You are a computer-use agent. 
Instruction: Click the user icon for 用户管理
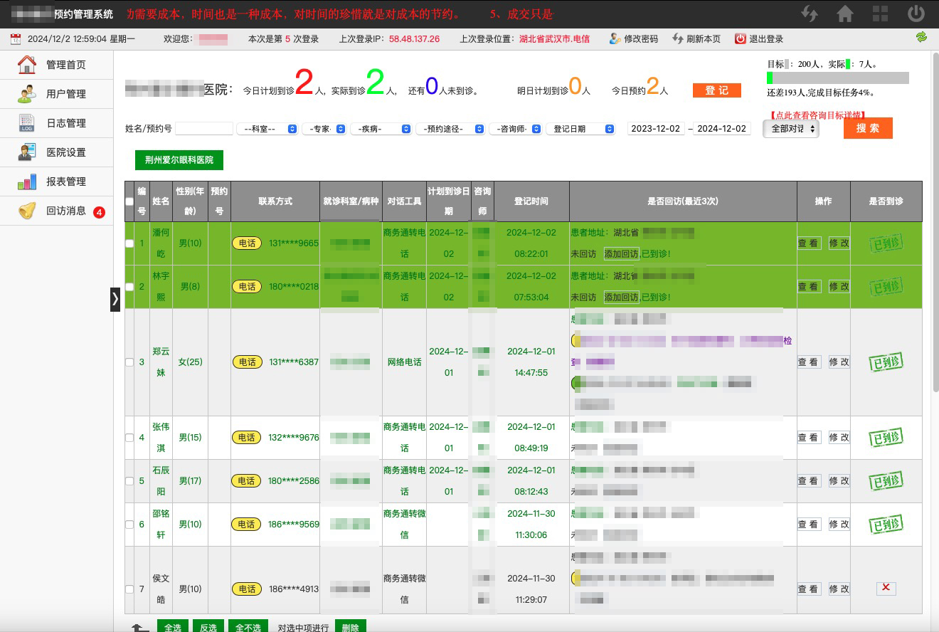[27, 93]
